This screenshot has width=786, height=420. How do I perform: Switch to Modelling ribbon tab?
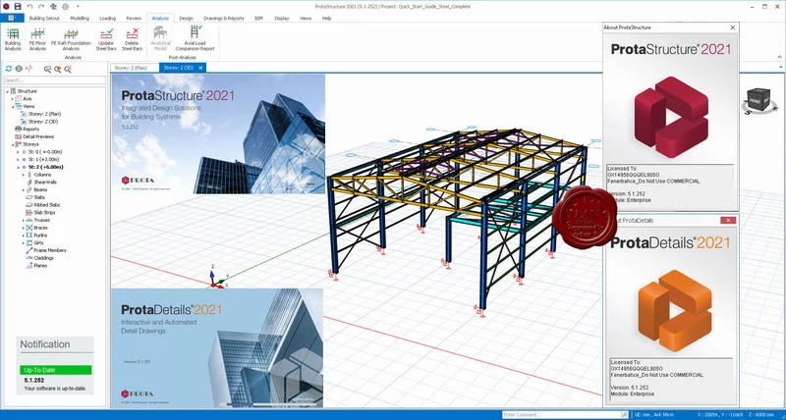pyautogui.click(x=80, y=18)
